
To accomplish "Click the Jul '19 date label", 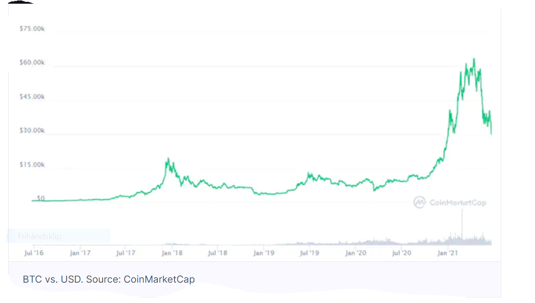I will click(310, 253).
